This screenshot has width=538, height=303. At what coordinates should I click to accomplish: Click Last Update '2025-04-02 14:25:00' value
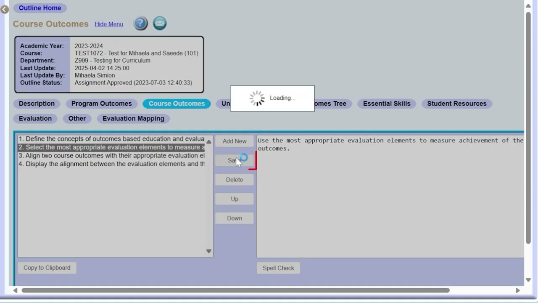(102, 68)
